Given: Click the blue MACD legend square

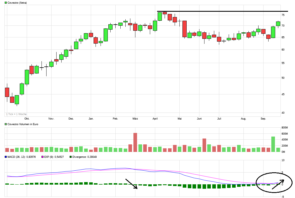Looking at the screenshot, I should [6, 157].
